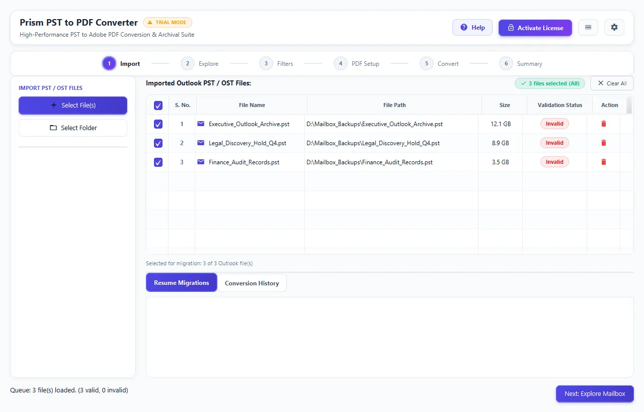Open settings via the gear icon
Viewport: 644px width, 412px height.
[x=614, y=28]
